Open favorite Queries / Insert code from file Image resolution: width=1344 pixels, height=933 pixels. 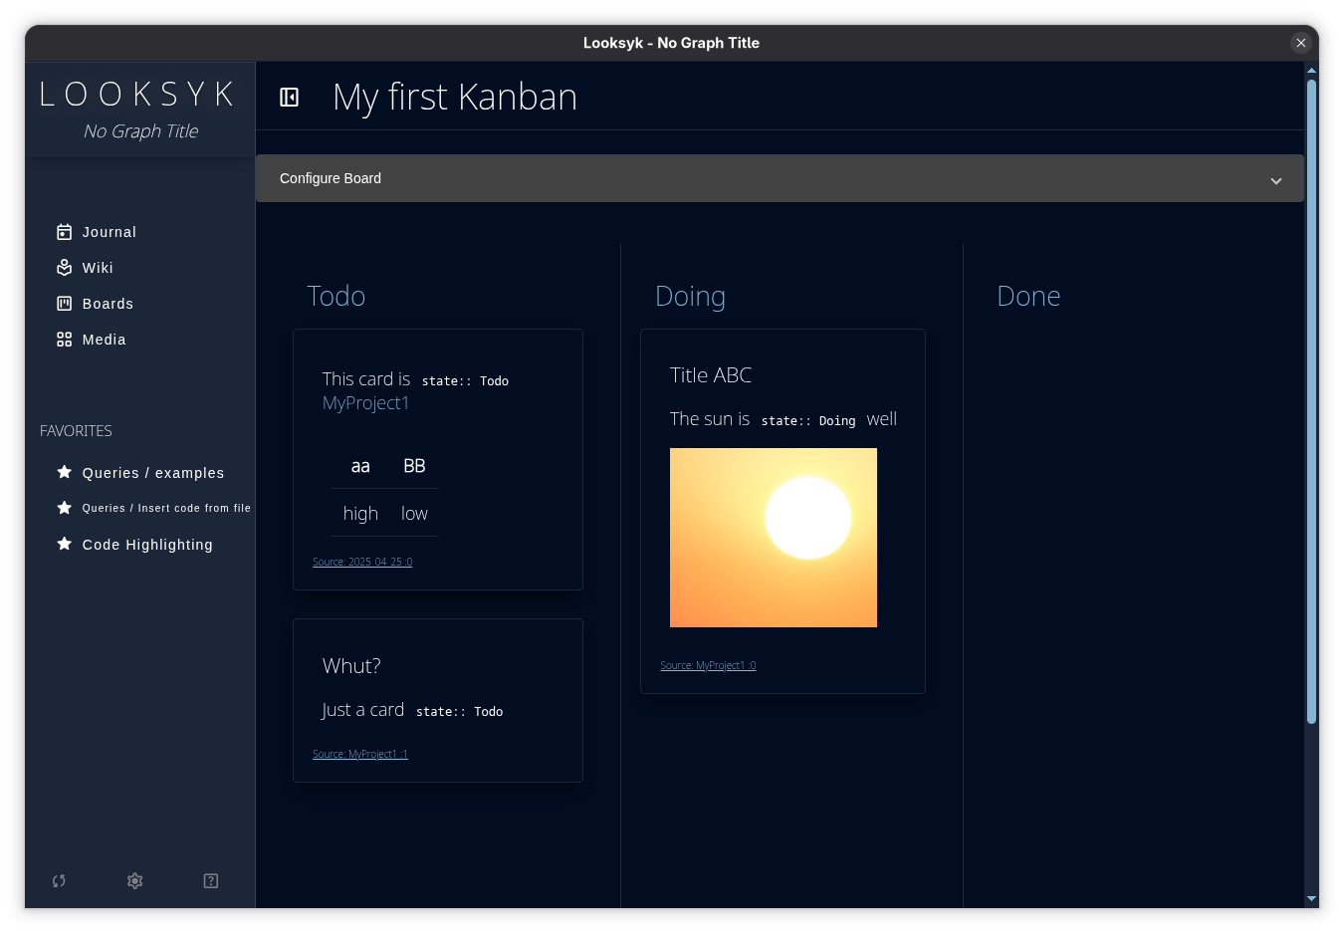point(166,508)
